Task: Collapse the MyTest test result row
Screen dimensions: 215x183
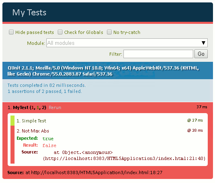Action: [x=27, y=107]
